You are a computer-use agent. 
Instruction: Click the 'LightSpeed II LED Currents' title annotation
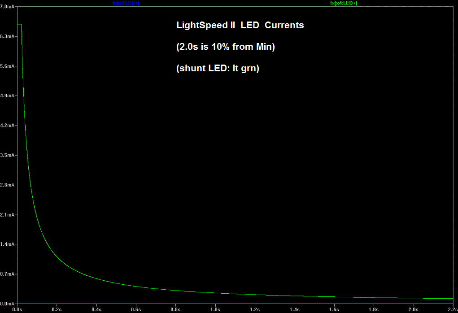tap(240, 25)
